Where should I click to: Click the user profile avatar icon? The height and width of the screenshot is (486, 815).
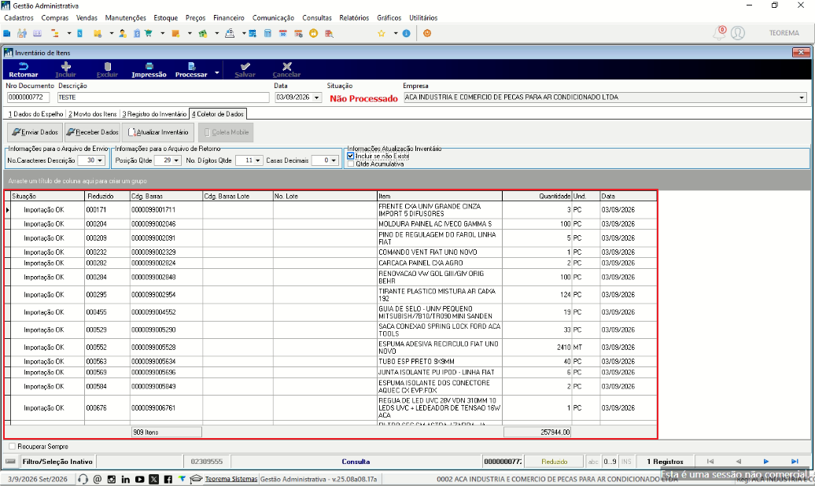(738, 33)
